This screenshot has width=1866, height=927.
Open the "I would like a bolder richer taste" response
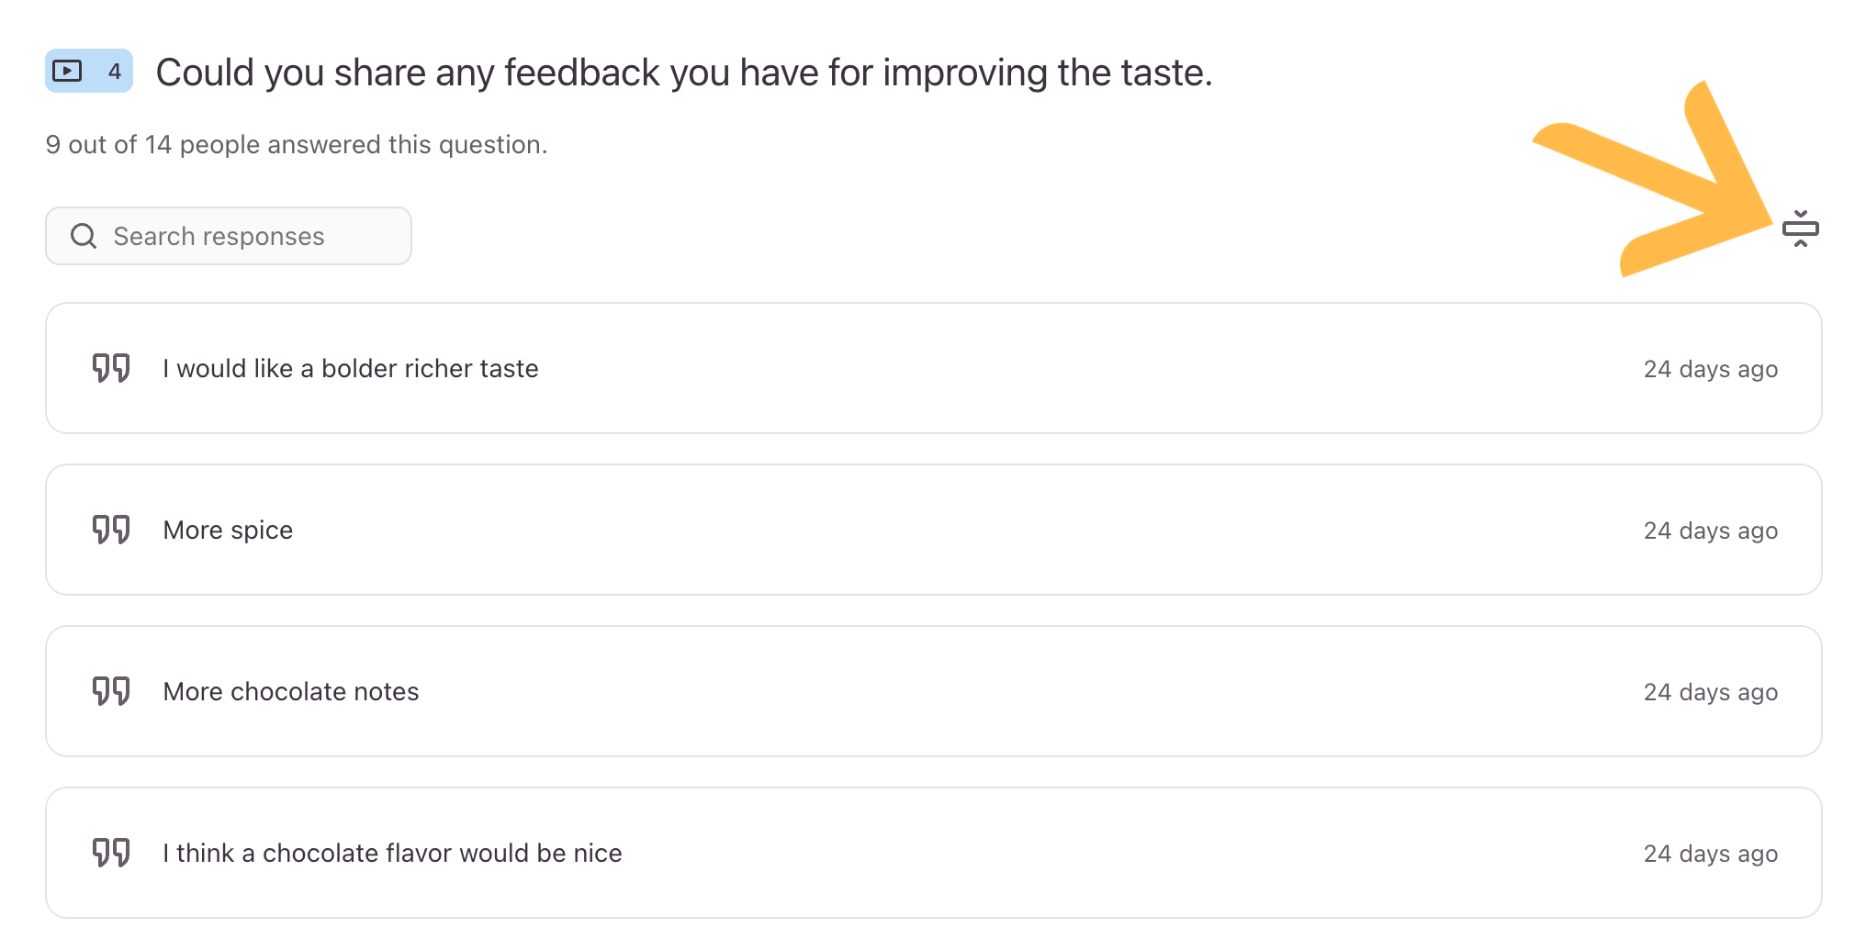[x=351, y=369]
